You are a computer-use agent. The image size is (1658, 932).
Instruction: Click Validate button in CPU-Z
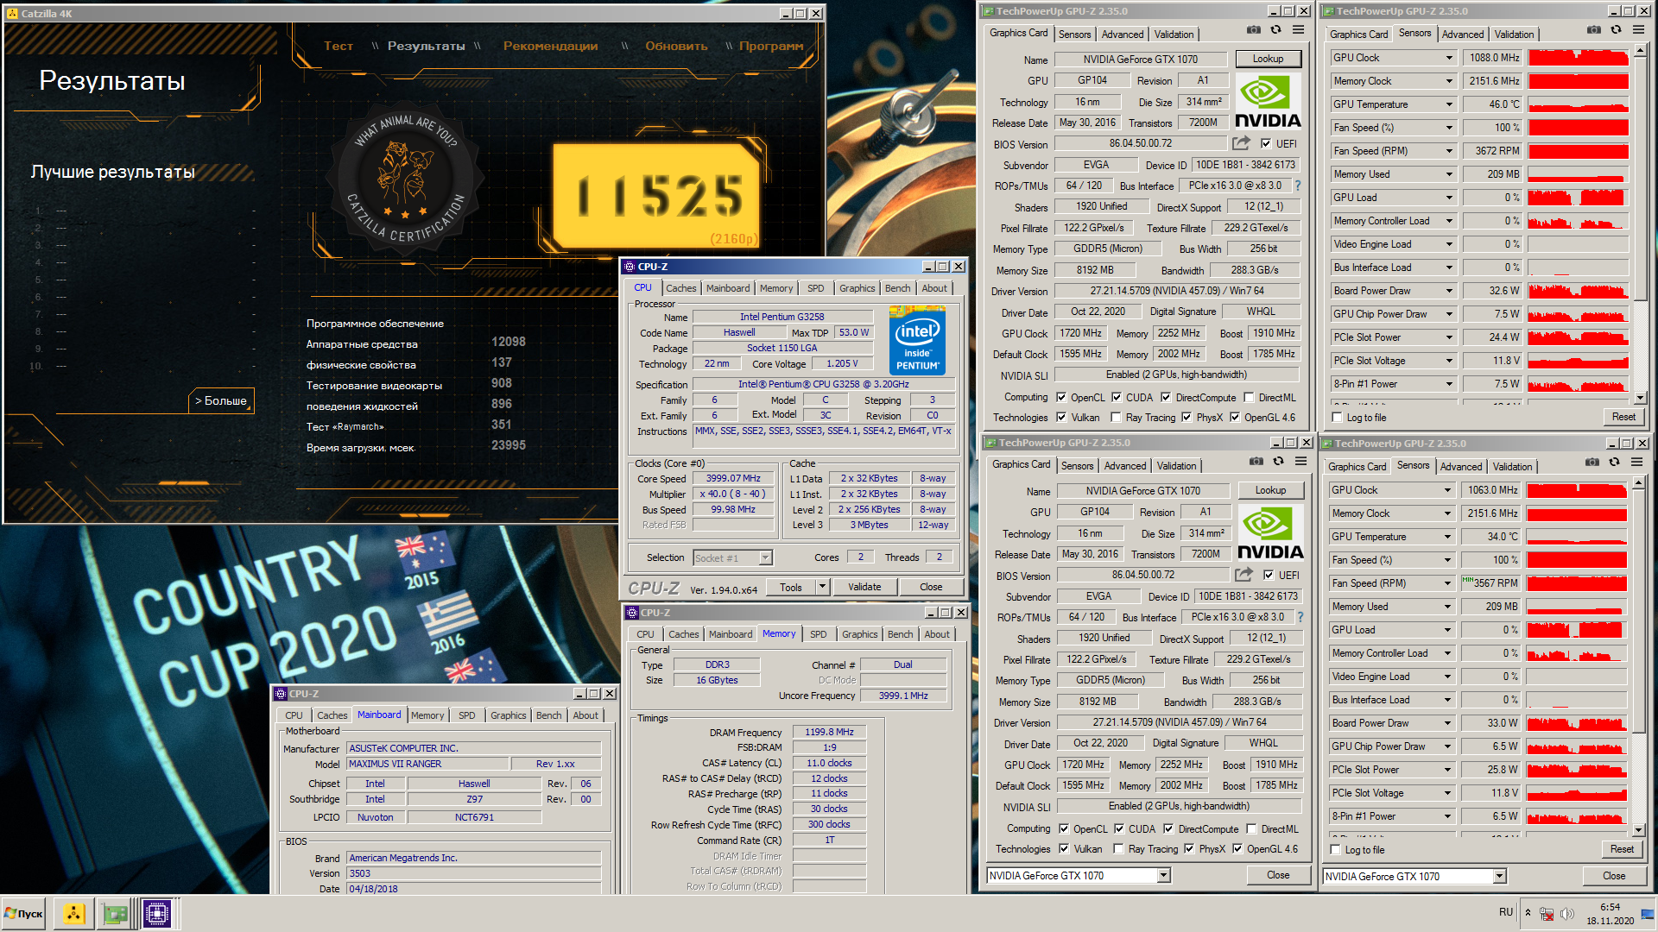(x=864, y=587)
